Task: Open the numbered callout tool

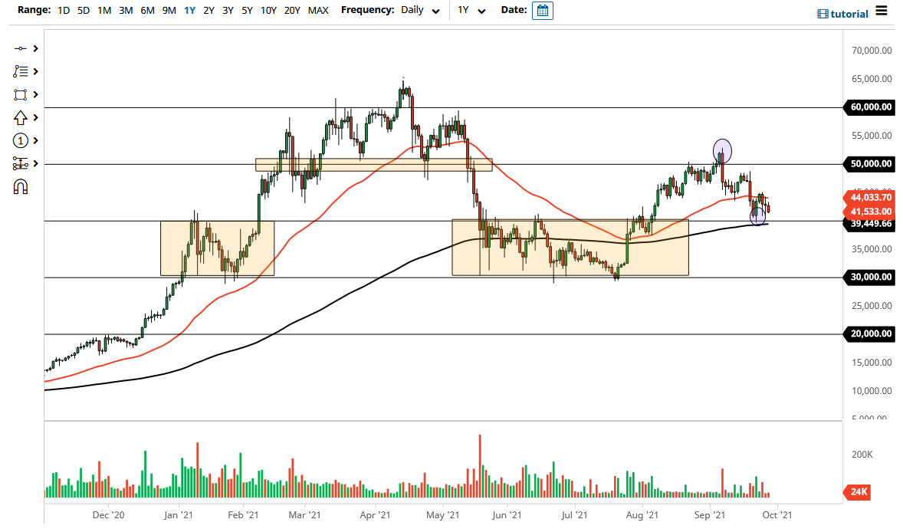Action: point(21,140)
